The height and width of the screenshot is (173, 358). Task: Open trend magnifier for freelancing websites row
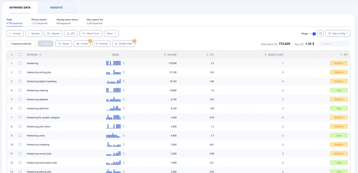(124, 99)
